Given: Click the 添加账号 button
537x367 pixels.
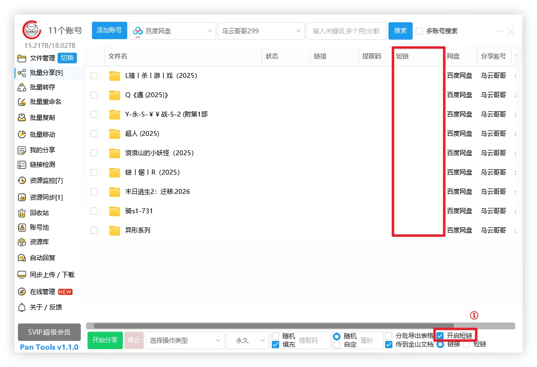Looking at the screenshot, I should (x=109, y=30).
